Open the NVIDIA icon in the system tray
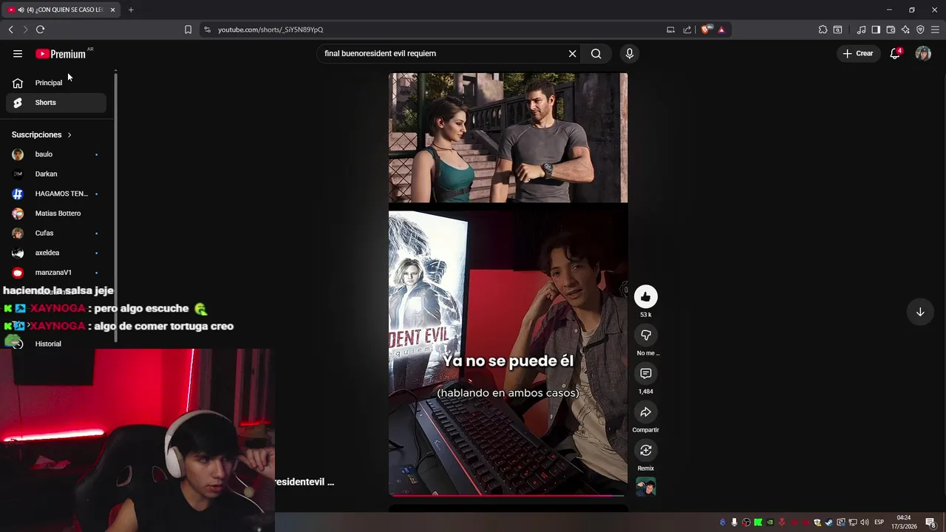This screenshot has height=532, width=946. [769, 522]
